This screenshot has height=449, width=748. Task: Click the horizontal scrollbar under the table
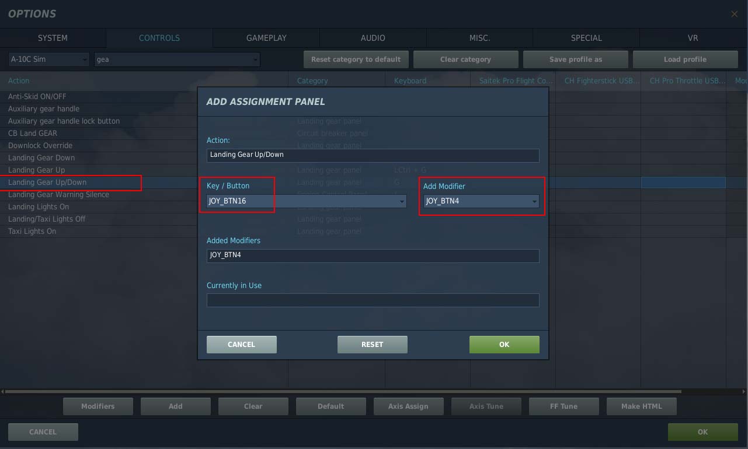(343, 391)
